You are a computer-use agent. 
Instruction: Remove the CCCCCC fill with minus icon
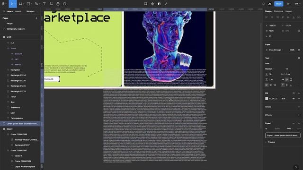pyautogui.click(x=299, y=99)
